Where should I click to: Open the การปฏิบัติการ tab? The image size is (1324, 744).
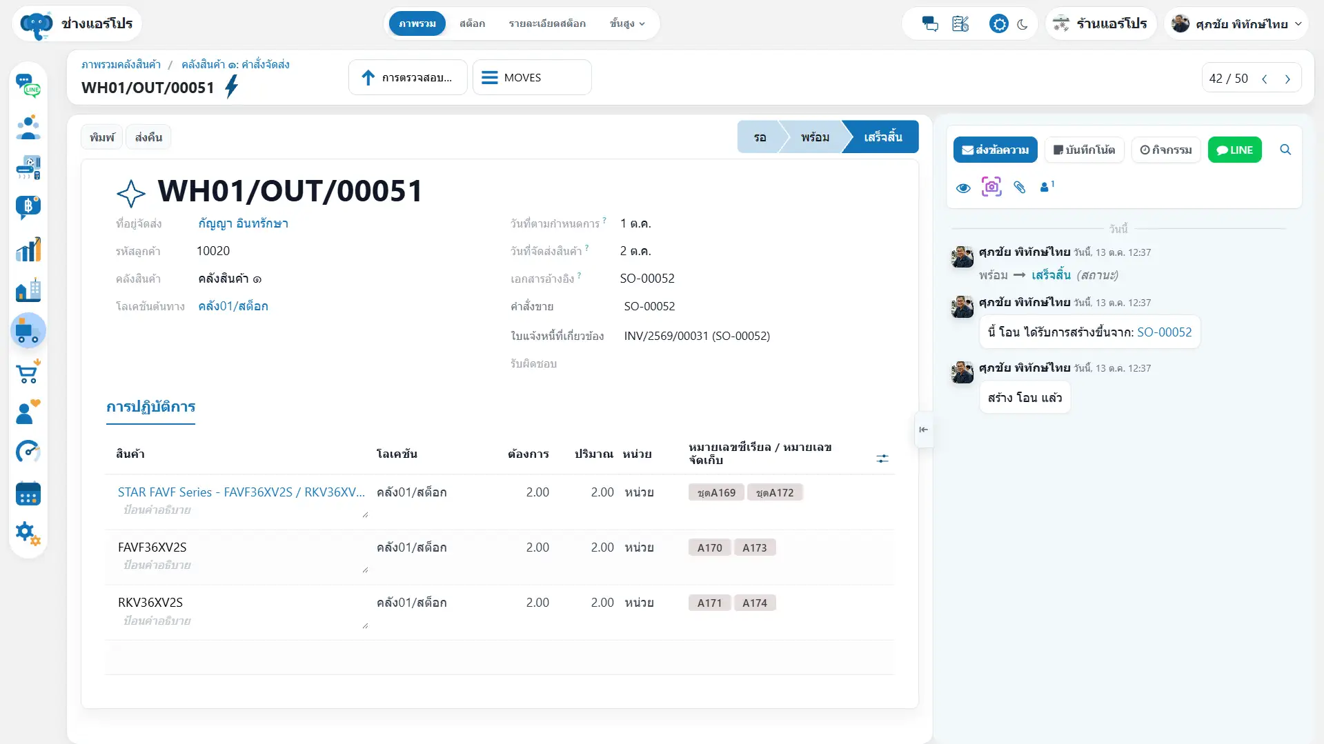click(x=150, y=408)
